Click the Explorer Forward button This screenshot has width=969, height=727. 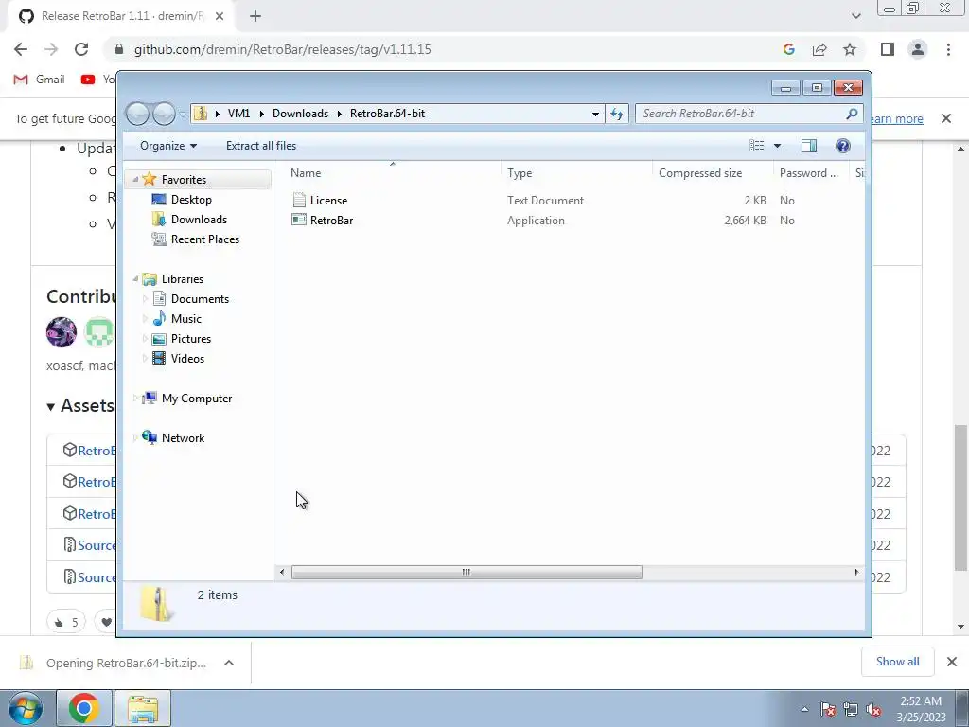click(163, 114)
